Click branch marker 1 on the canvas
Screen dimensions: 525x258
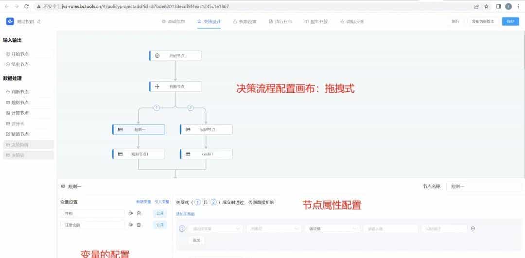pyautogui.click(x=157, y=108)
